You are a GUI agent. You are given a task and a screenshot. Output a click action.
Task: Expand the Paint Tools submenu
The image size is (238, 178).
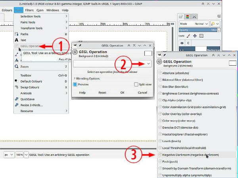point(41,22)
